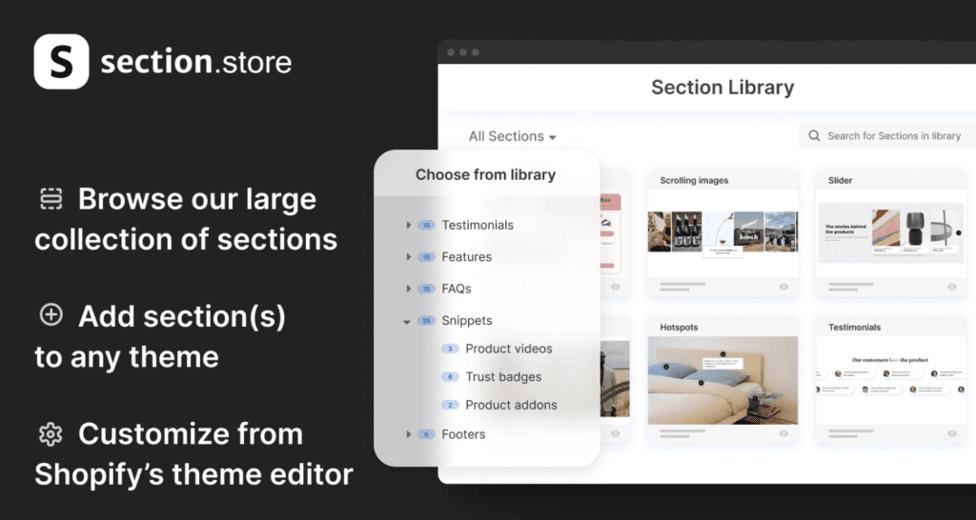Click the customize gear icon
976x520 pixels.
click(51, 434)
